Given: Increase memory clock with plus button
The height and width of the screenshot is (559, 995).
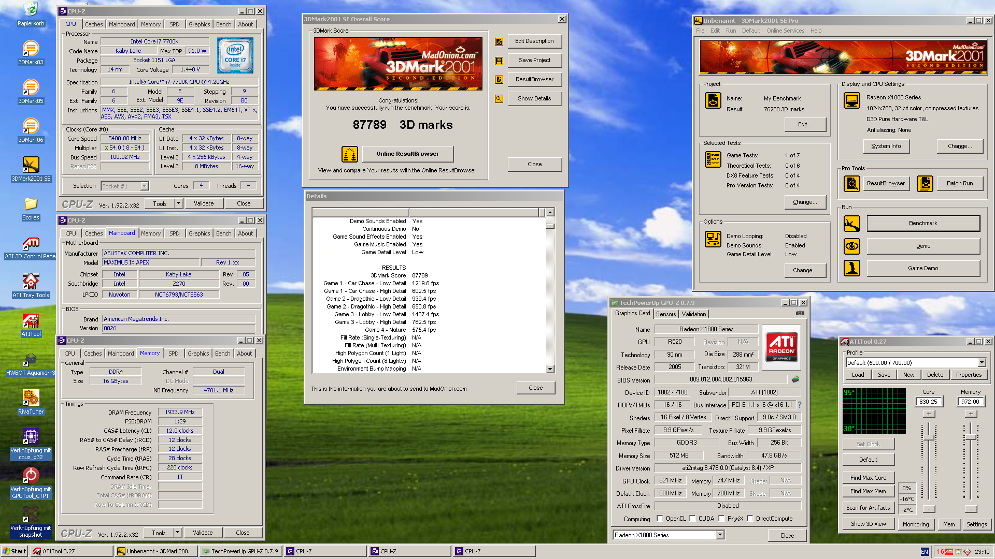Looking at the screenshot, I should tap(971, 414).
